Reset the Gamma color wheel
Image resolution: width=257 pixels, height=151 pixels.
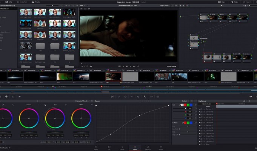click(x=40, y=105)
